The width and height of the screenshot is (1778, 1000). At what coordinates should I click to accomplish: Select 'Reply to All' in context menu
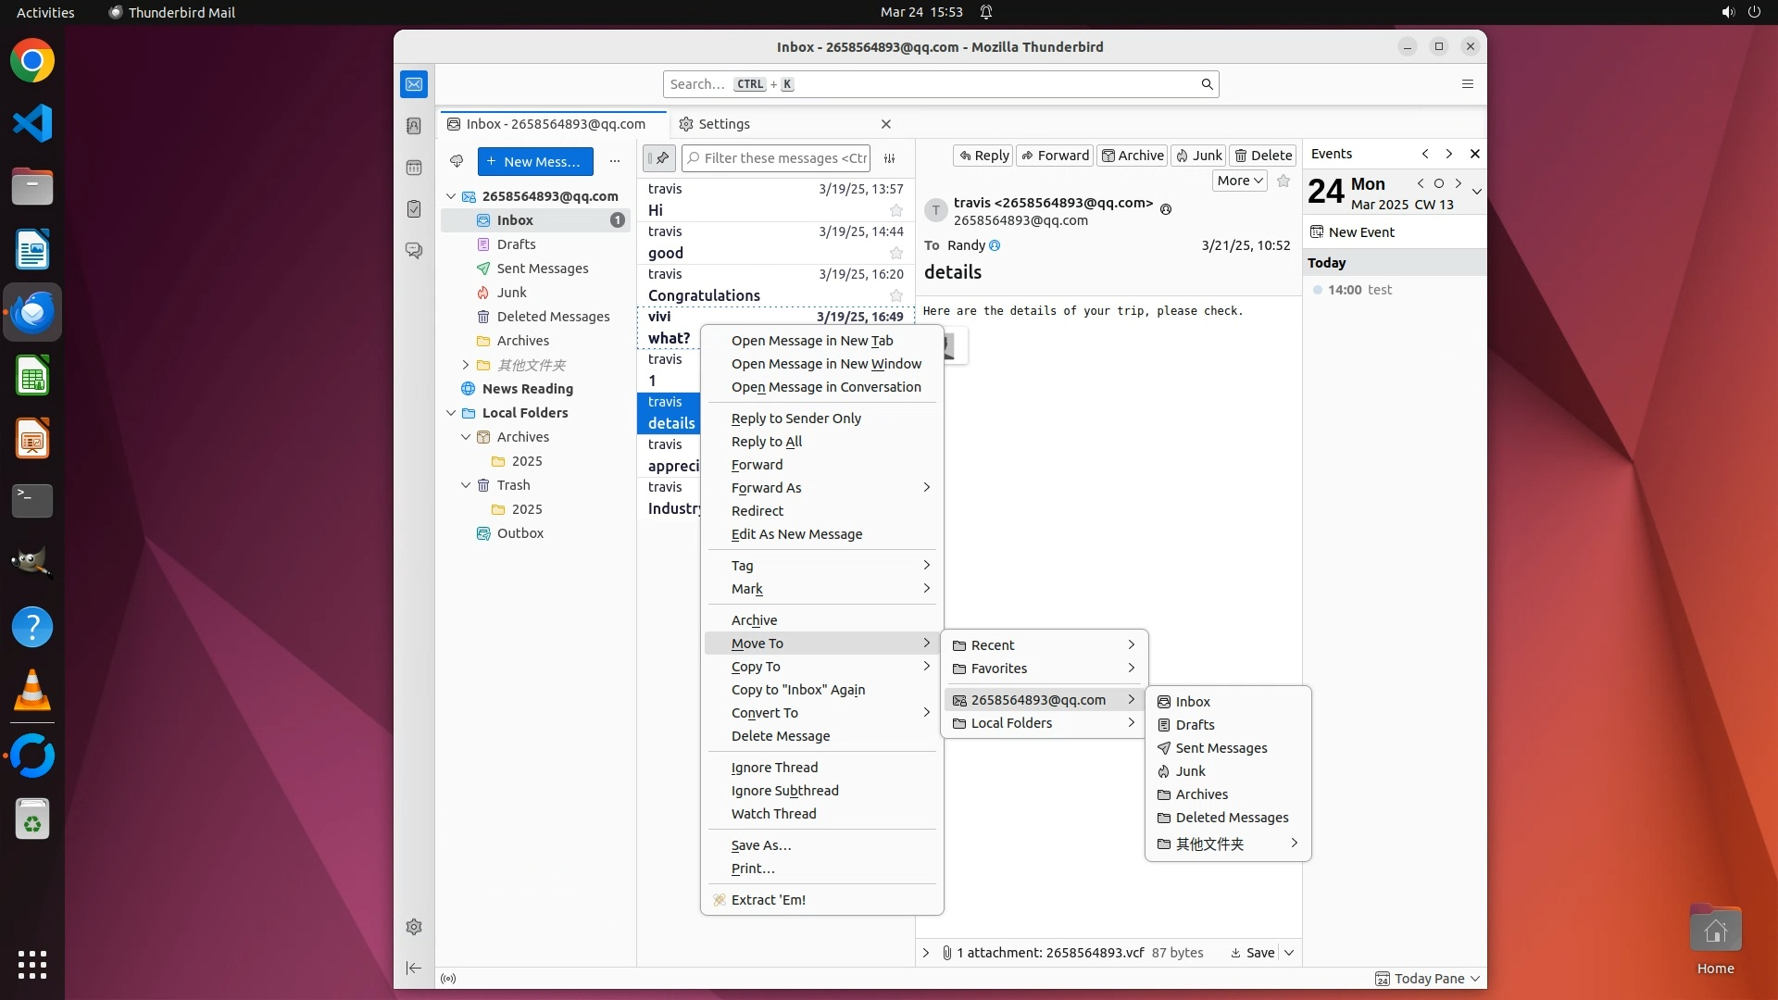(766, 442)
